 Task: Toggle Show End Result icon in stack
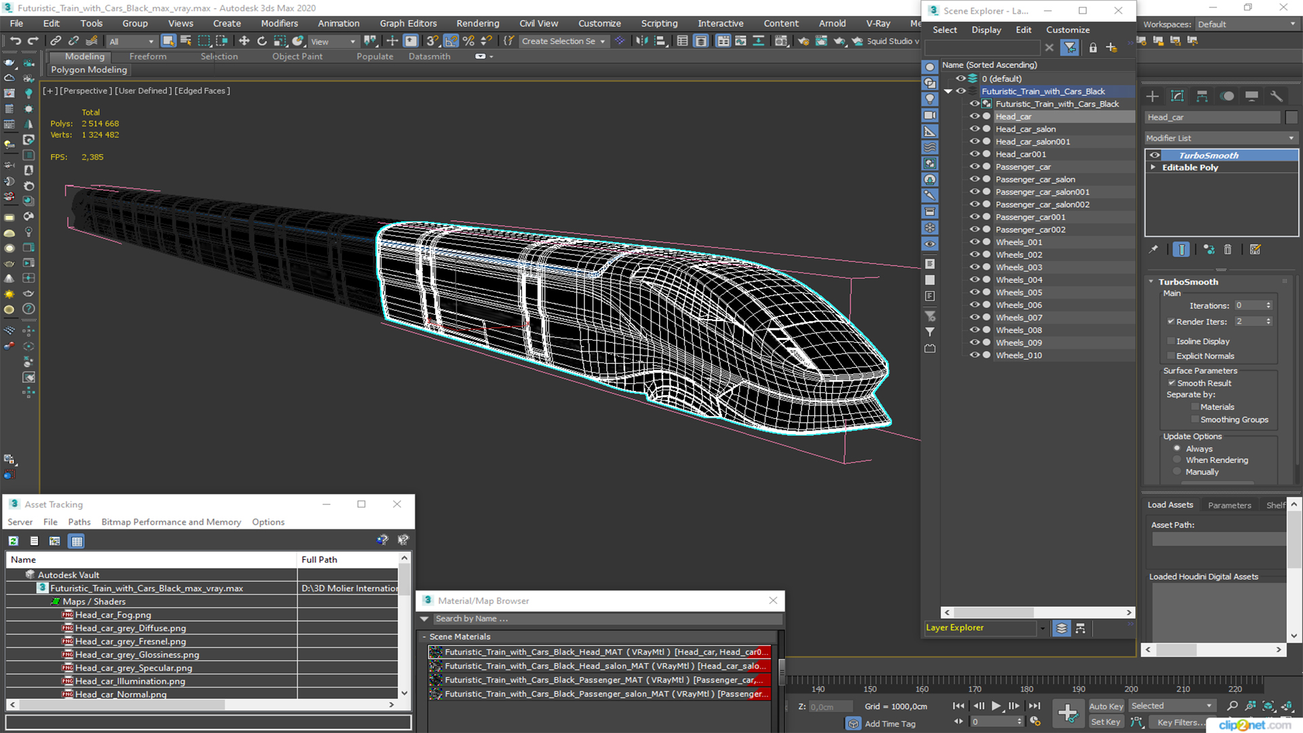coord(1182,250)
